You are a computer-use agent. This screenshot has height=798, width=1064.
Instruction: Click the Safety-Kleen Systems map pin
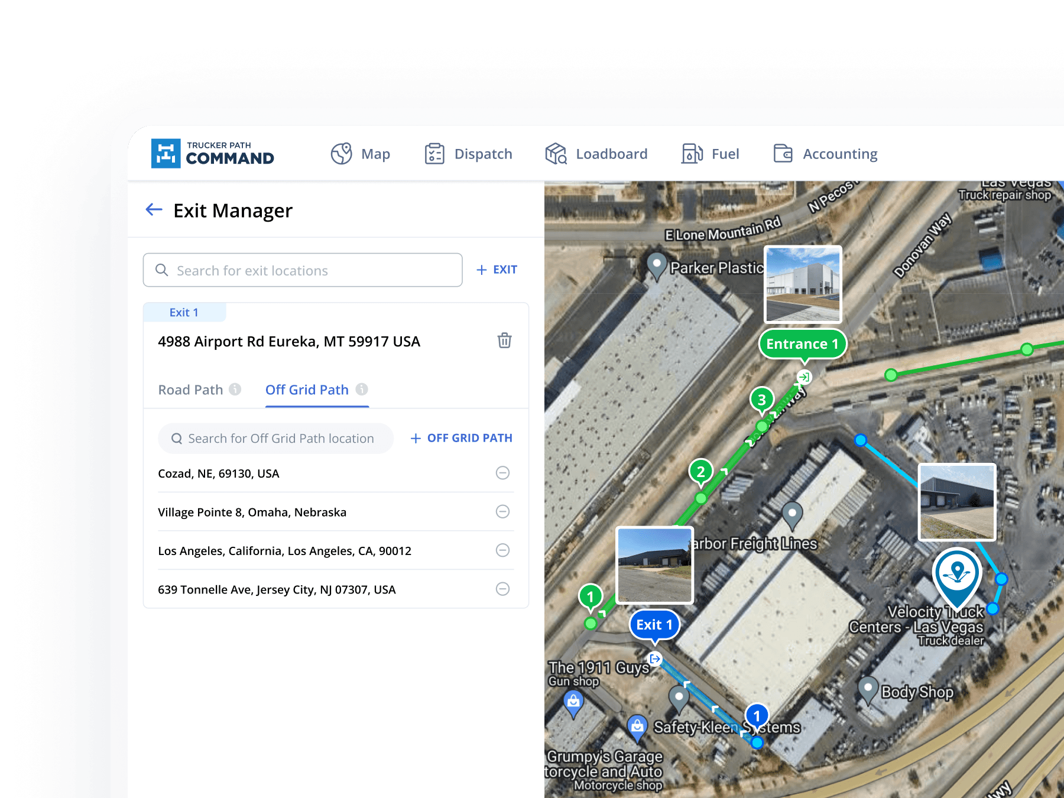(679, 699)
